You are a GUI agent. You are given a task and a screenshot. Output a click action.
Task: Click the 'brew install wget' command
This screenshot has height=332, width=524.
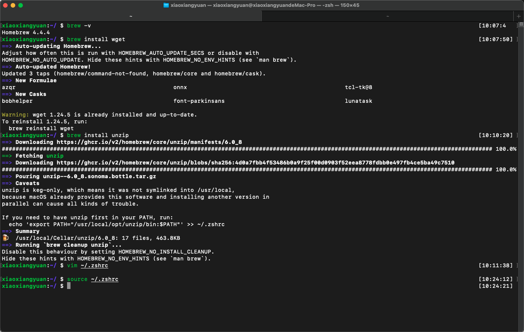tap(96, 39)
